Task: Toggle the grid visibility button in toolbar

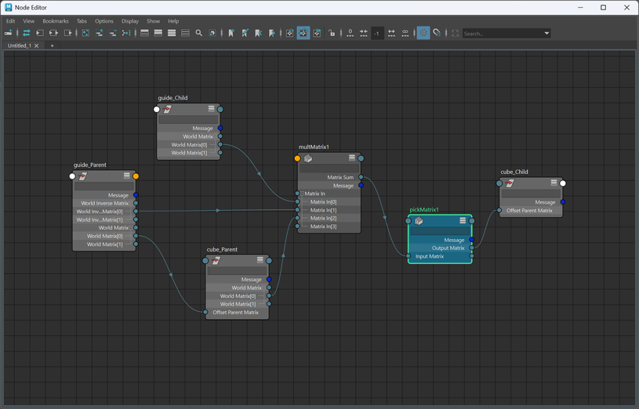Action: coord(423,33)
